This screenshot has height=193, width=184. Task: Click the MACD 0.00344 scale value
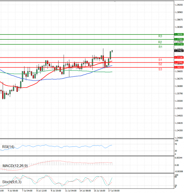[178, 158]
